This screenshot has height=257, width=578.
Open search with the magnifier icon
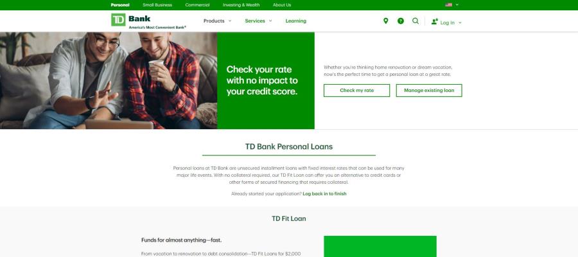pos(416,21)
